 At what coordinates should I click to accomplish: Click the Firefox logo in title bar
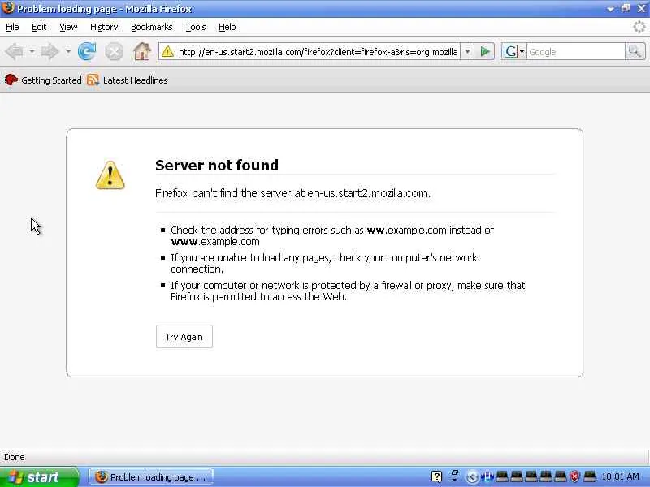tap(8, 8)
